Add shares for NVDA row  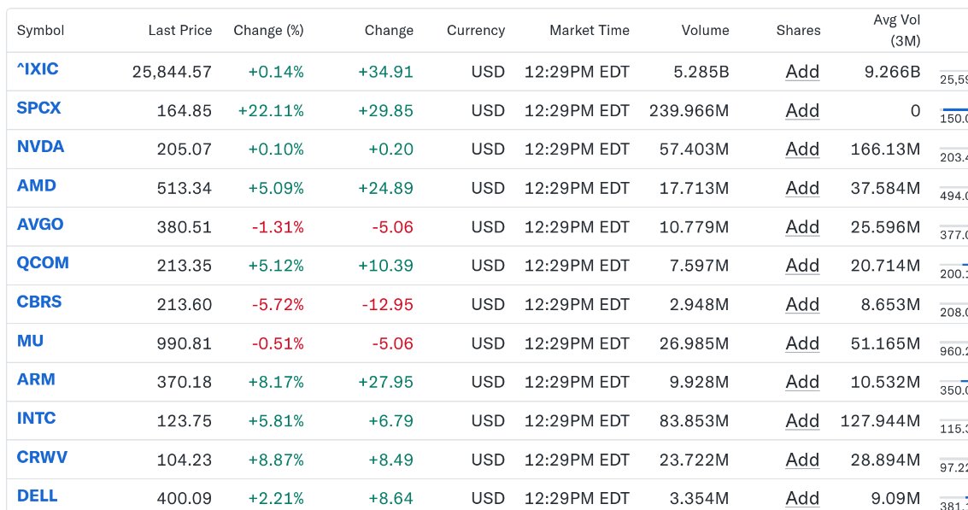[802, 149]
